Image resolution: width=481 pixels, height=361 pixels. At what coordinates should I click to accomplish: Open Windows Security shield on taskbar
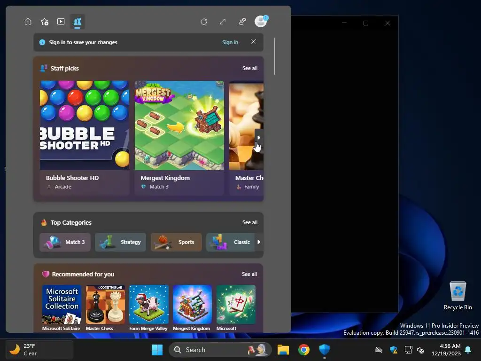point(324,350)
